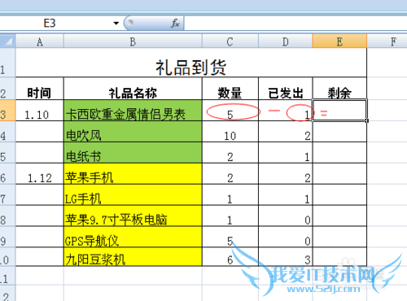The width and height of the screenshot is (407, 301).
Task: Select the 电纸书 cell
Action: click(133, 153)
